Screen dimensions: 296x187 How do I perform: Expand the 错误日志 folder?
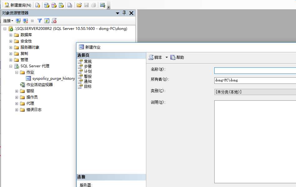tap(17, 110)
